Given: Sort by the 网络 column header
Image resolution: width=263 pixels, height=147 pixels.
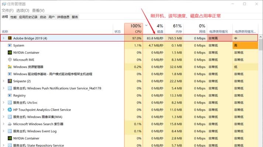Looking at the screenshot, I should pos(195,29).
